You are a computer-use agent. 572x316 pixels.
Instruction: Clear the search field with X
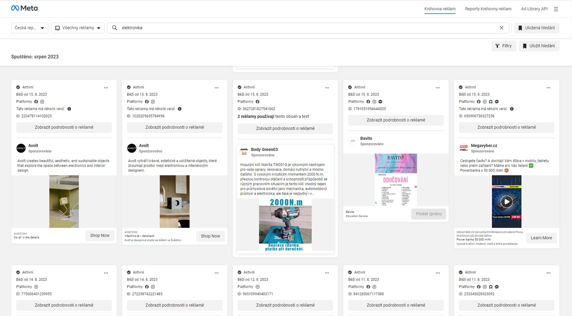(502, 28)
